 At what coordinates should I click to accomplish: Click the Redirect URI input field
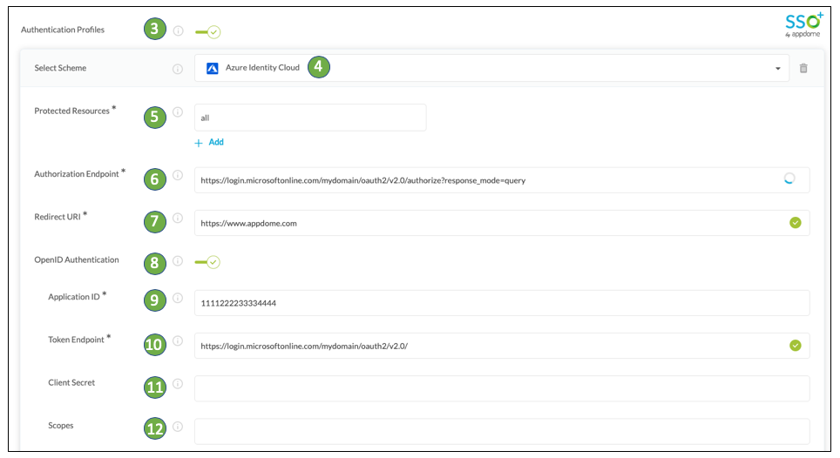click(502, 223)
